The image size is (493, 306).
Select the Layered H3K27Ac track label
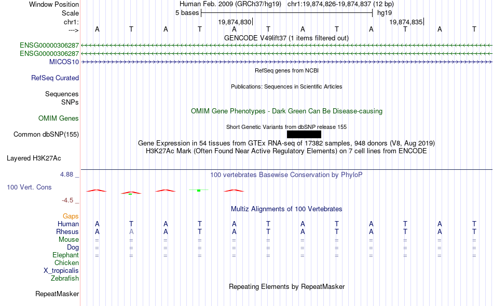point(34,158)
